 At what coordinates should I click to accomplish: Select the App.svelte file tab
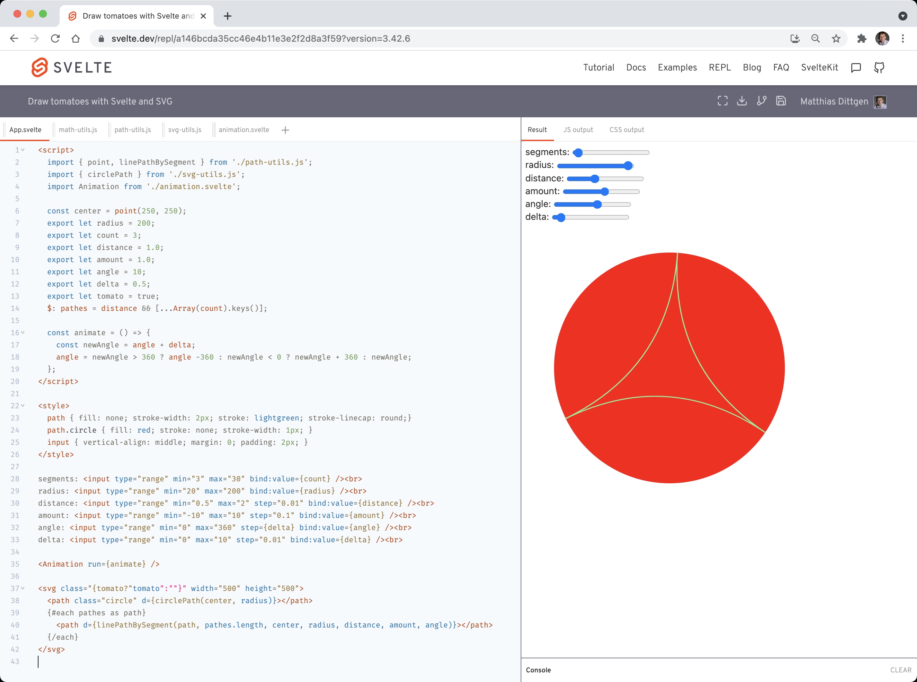[x=26, y=129]
